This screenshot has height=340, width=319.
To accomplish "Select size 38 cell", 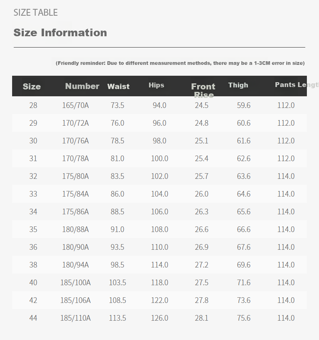I will pyautogui.click(x=33, y=265).
